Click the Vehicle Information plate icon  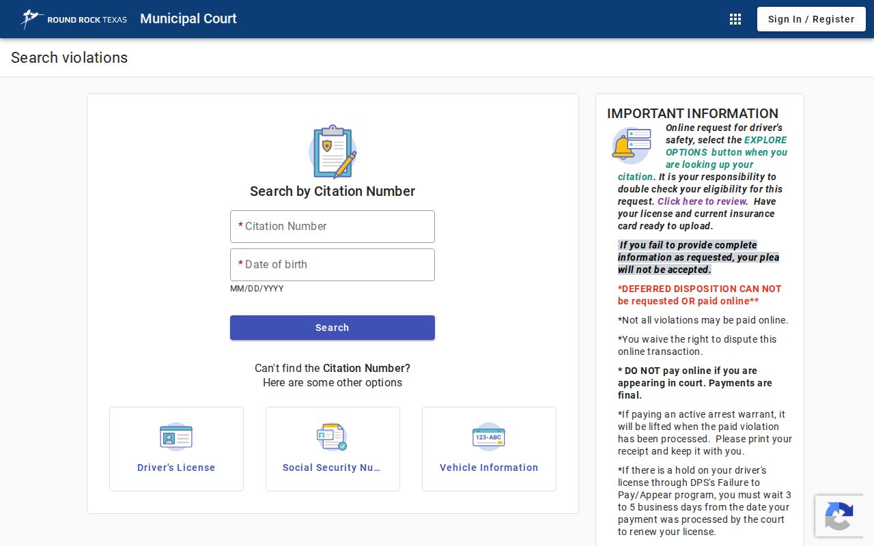(x=489, y=437)
